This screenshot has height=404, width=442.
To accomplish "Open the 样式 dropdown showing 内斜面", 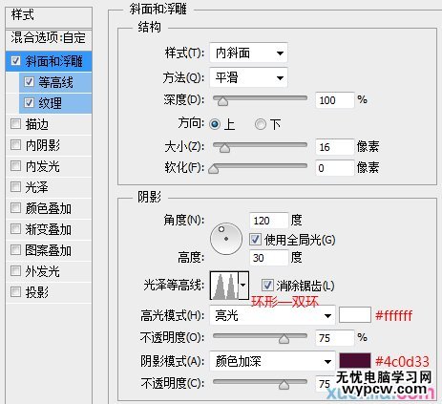I will 248,53.
